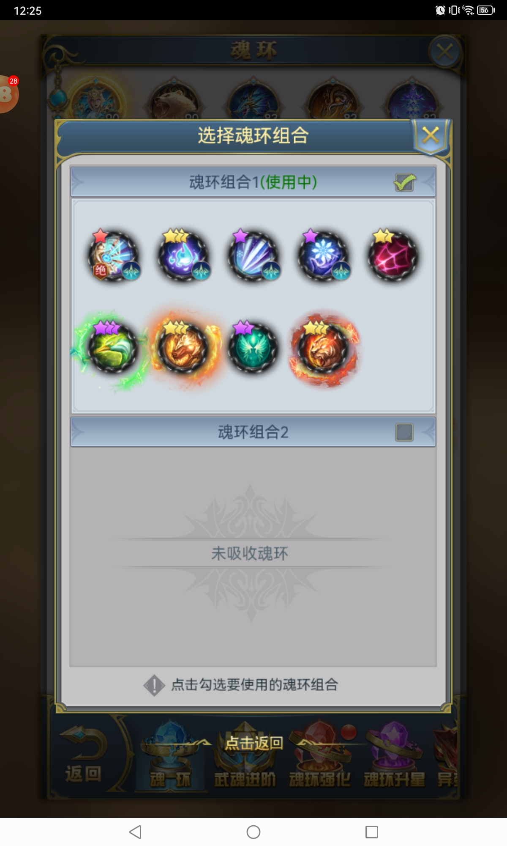507x846 pixels.
Task: Click the 魂环组合1 header bar
Action: [253, 182]
